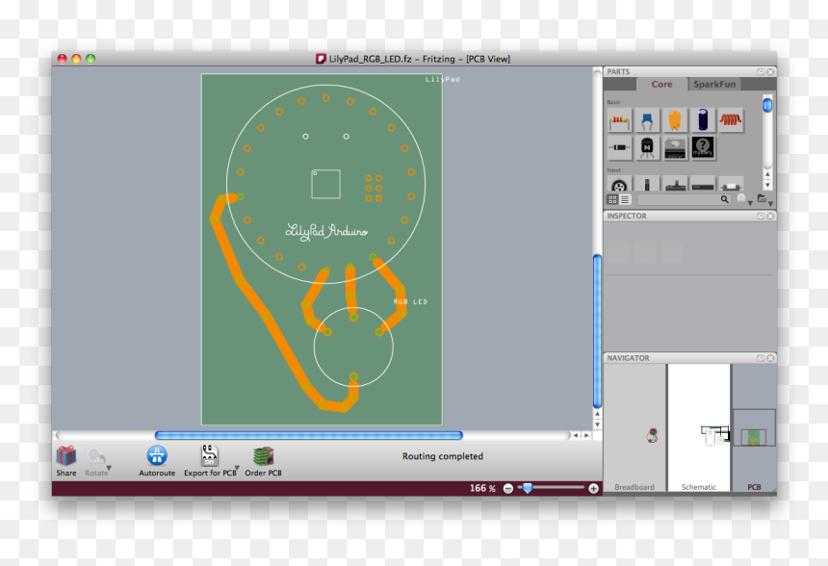Select the red inductor coil part
This screenshot has height=566, width=828.
[731, 121]
